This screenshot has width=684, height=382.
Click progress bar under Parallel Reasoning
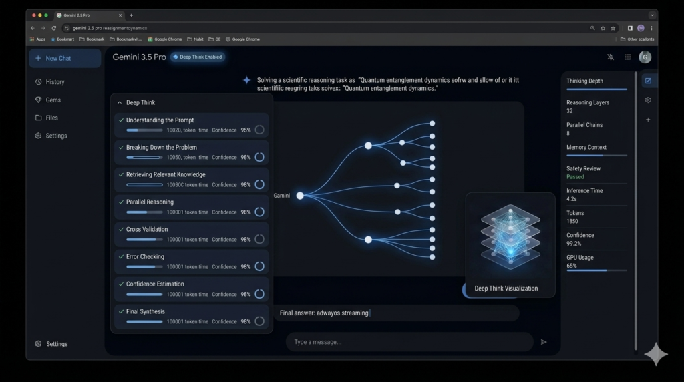point(144,212)
